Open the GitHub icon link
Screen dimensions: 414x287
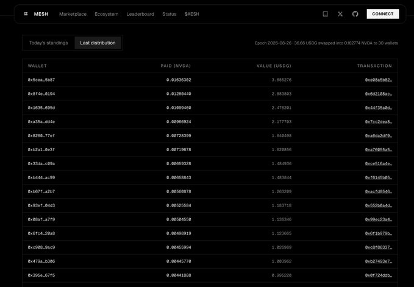pyautogui.click(x=355, y=14)
